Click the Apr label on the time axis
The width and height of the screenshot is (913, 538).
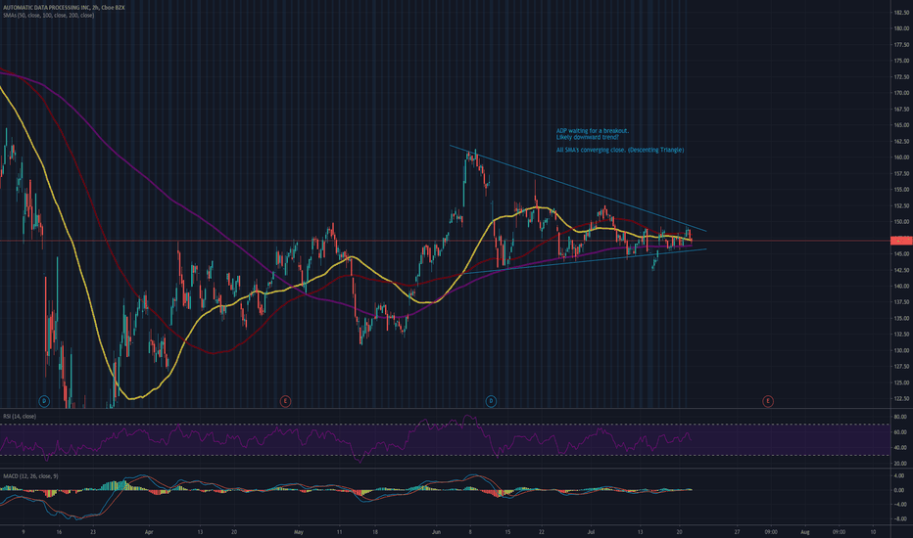pyautogui.click(x=149, y=531)
